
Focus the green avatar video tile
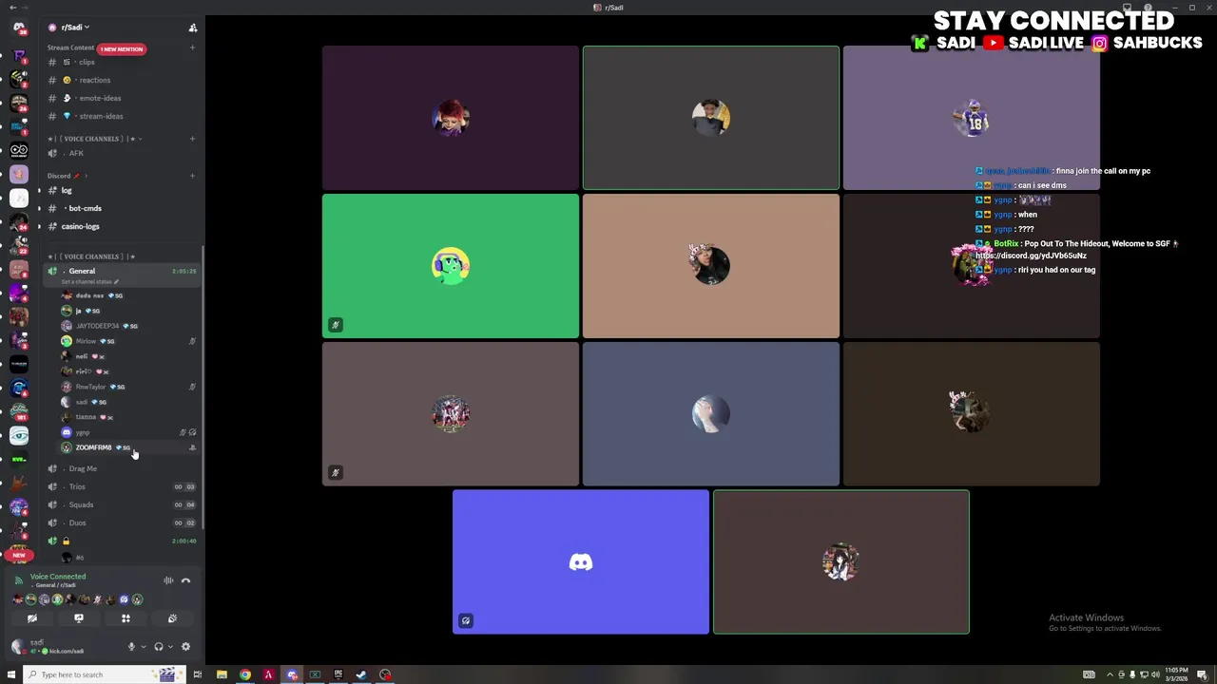450,266
